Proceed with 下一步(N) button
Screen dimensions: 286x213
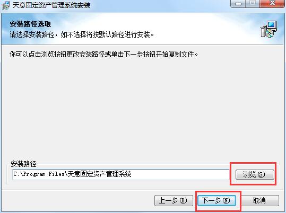(216, 201)
